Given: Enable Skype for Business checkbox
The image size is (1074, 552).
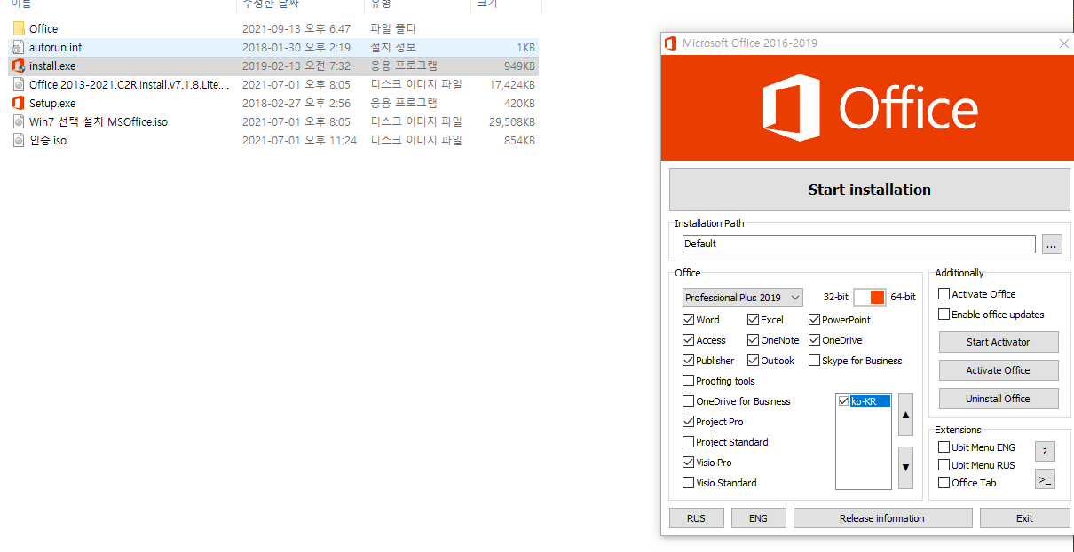Looking at the screenshot, I should pos(815,361).
